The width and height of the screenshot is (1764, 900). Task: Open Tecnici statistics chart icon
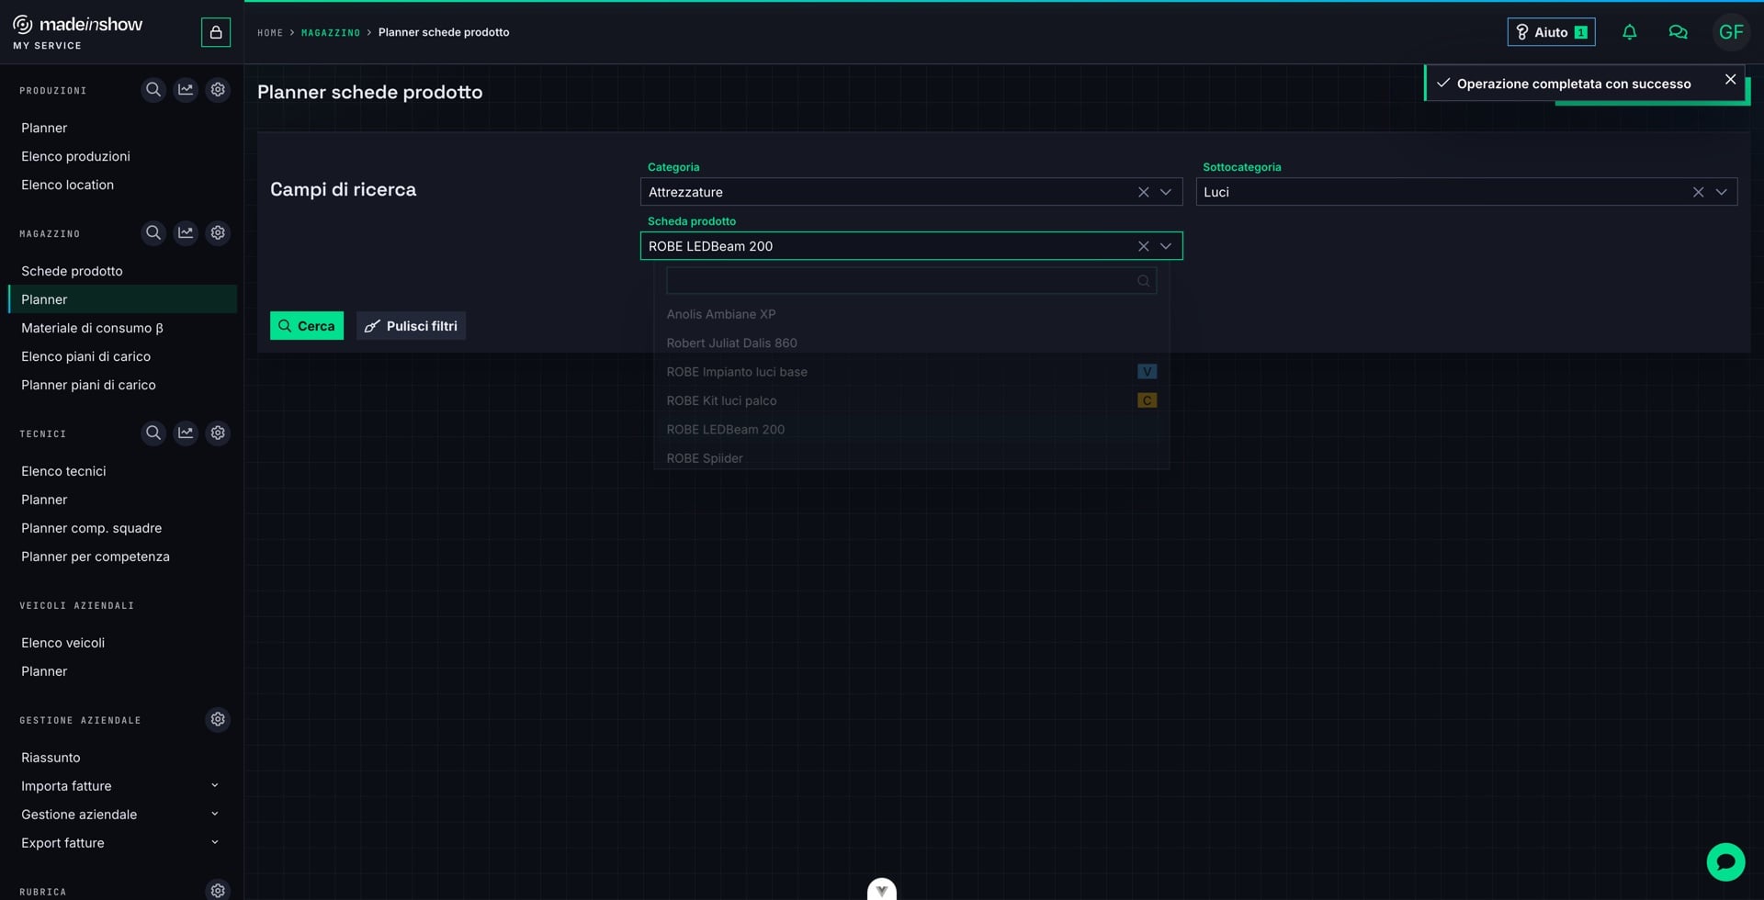(x=186, y=433)
